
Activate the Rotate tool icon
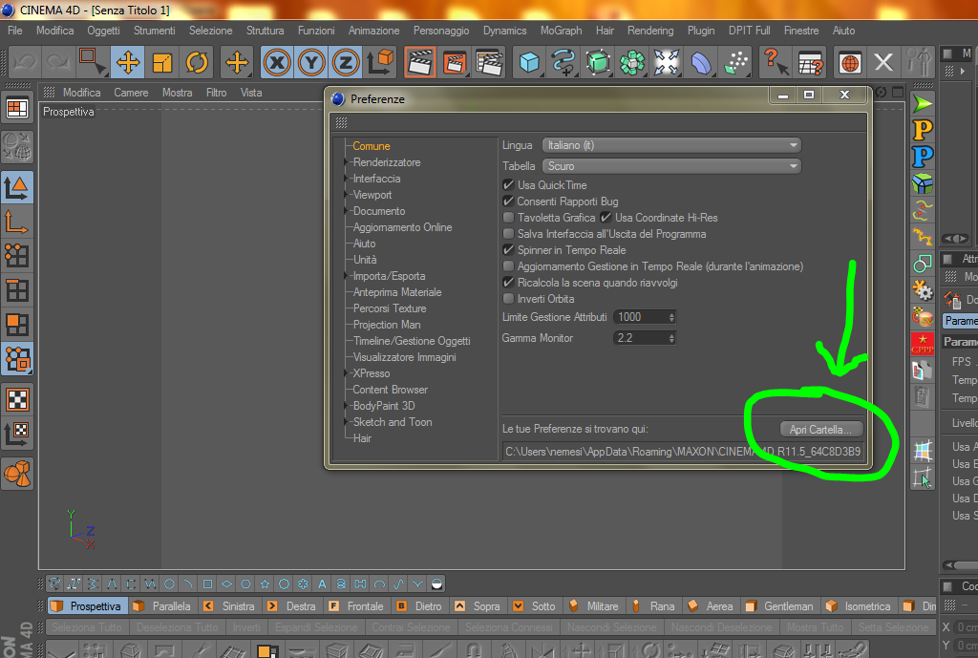tap(197, 62)
